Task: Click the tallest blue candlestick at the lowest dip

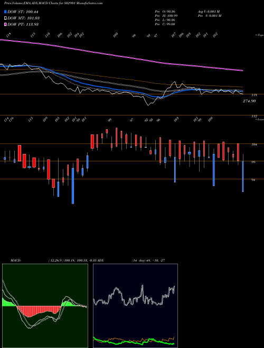Action: (73, 186)
